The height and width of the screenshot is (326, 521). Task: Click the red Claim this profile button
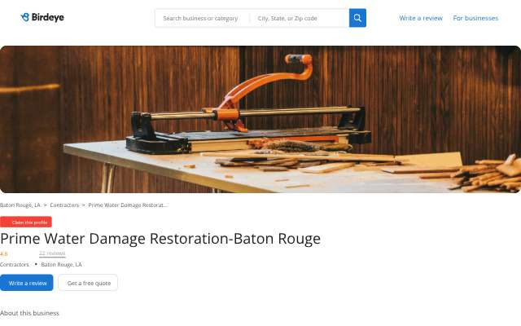(x=26, y=222)
